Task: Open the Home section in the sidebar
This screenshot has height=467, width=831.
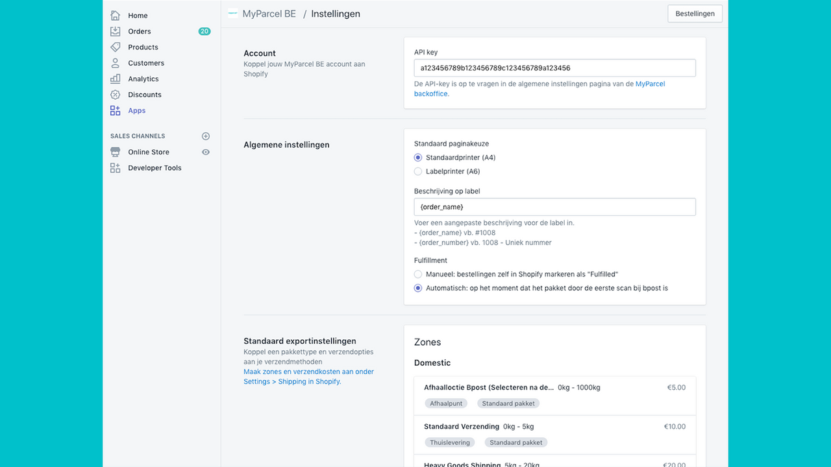Action: click(138, 15)
